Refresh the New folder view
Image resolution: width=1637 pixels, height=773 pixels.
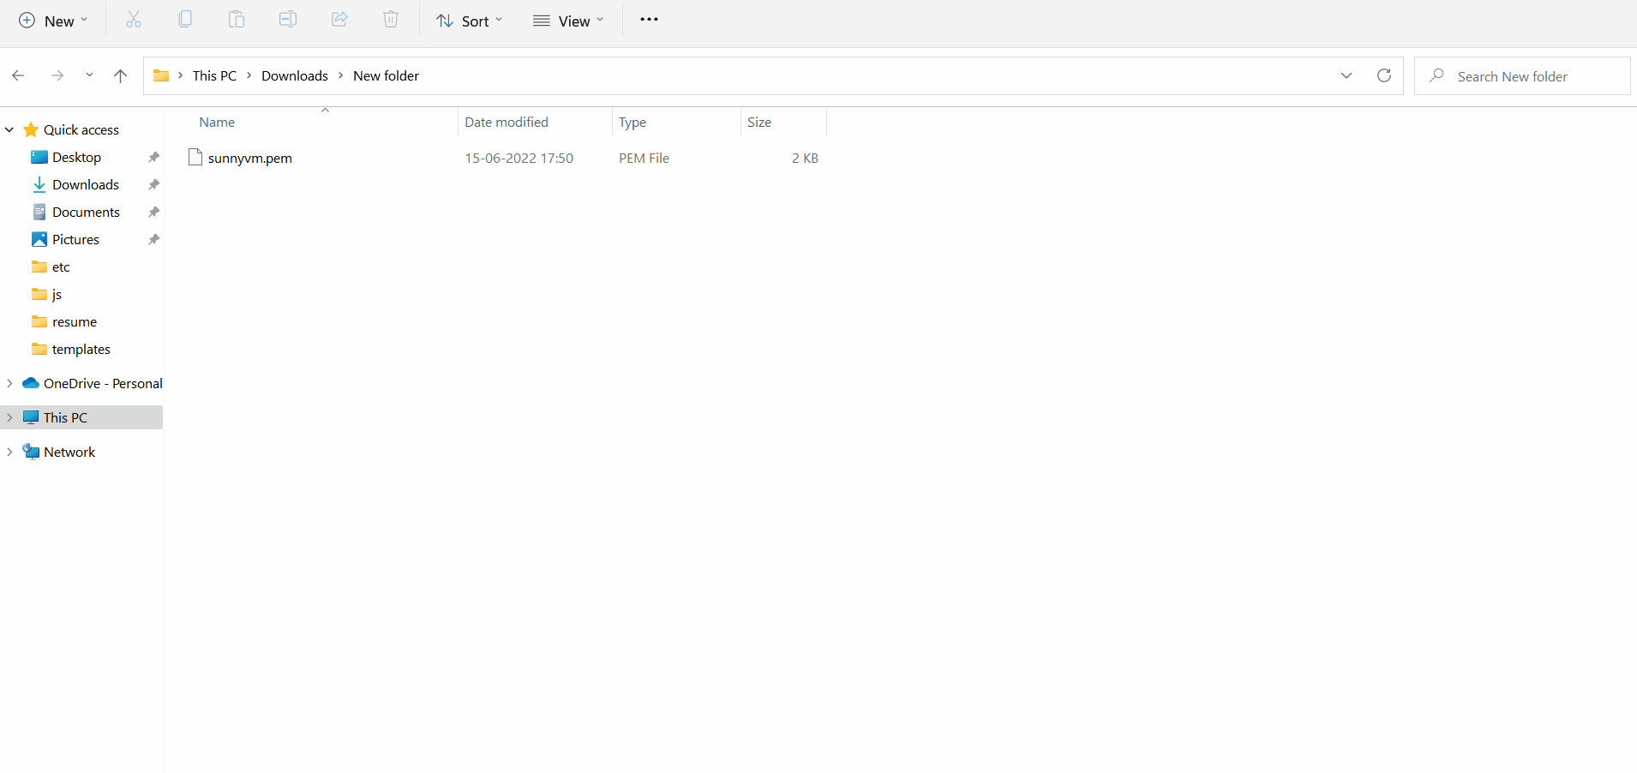coord(1384,75)
